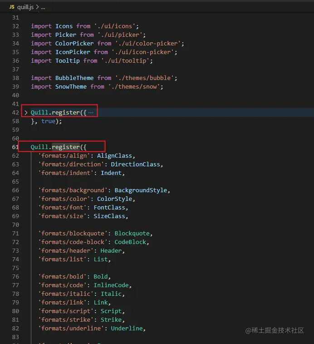Click 'Tooltip' identifier on line 36
Viewport: 314px width, 344px height.
(67, 60)
